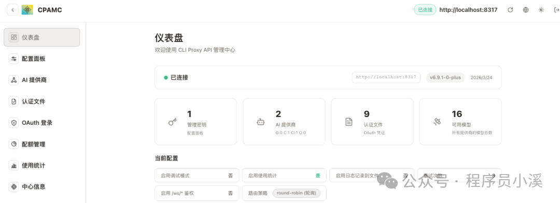Open 仪表盘 in the sidebar
Screen dimensions: 560x203
click(x=42, y=37)
